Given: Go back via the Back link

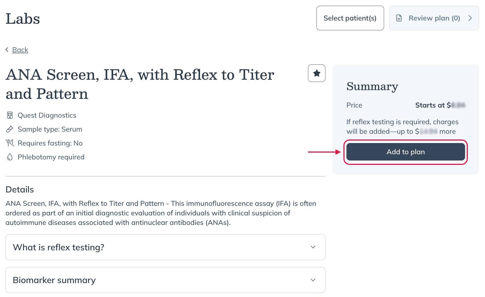Looking at the screenshot, I should [20, 50].
